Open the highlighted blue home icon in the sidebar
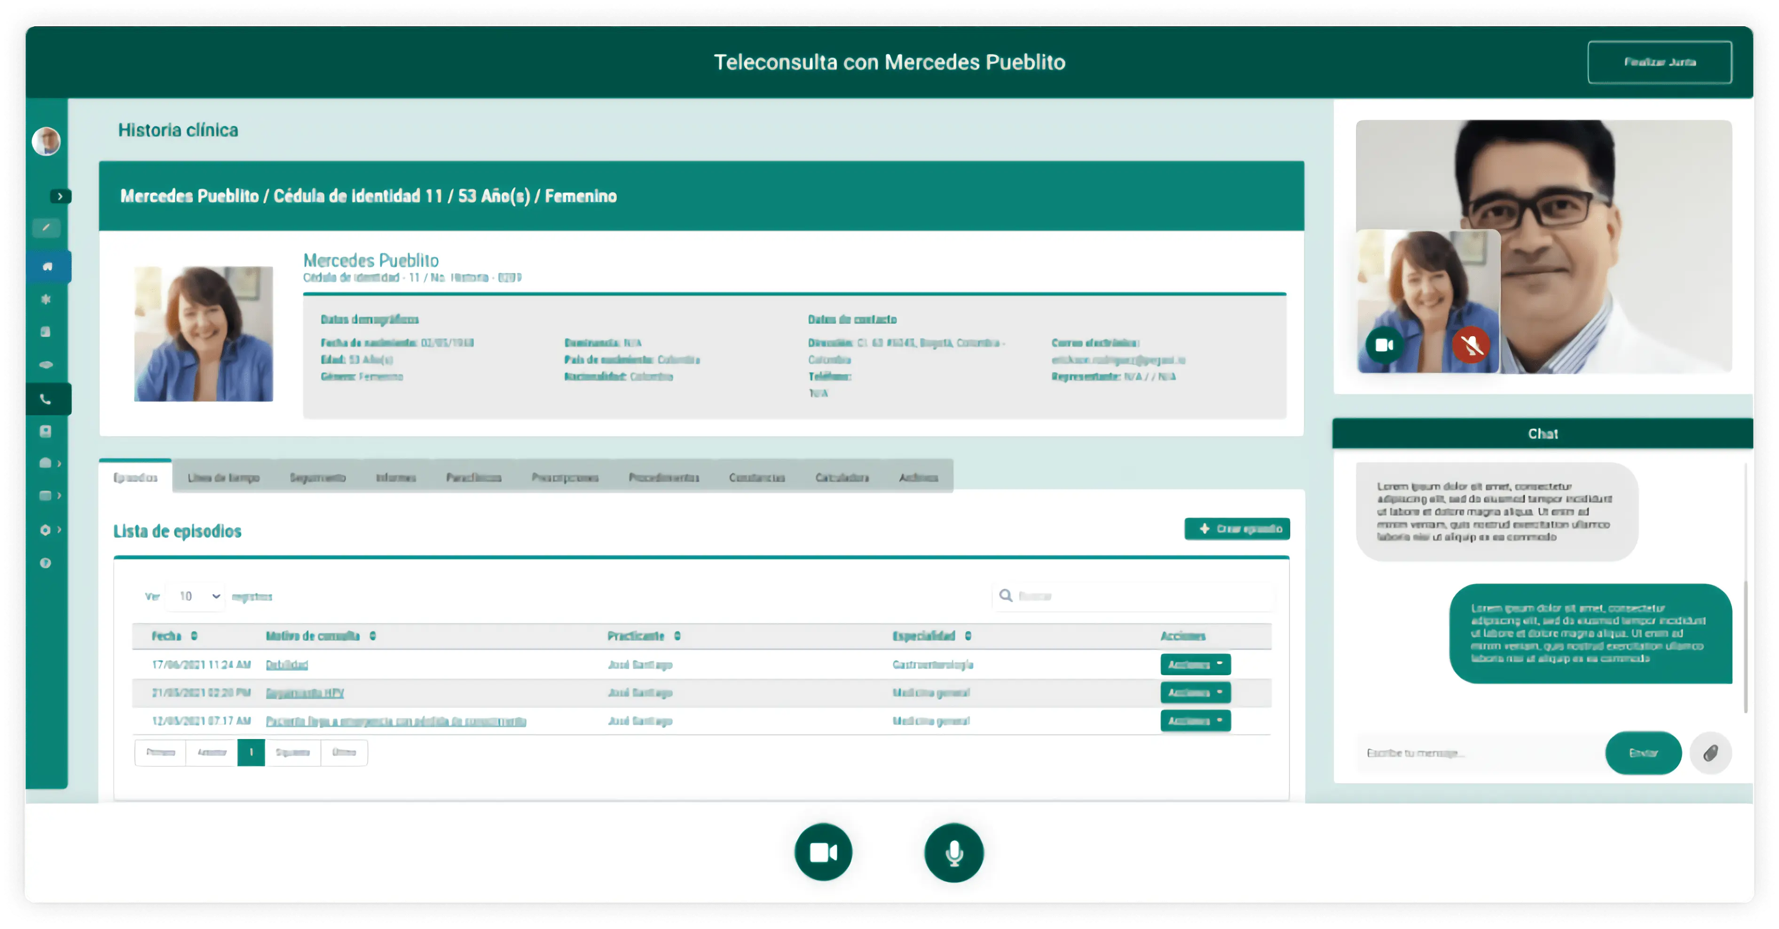The width and height of the screenshot is (1779, 929). tap(47, 267)
